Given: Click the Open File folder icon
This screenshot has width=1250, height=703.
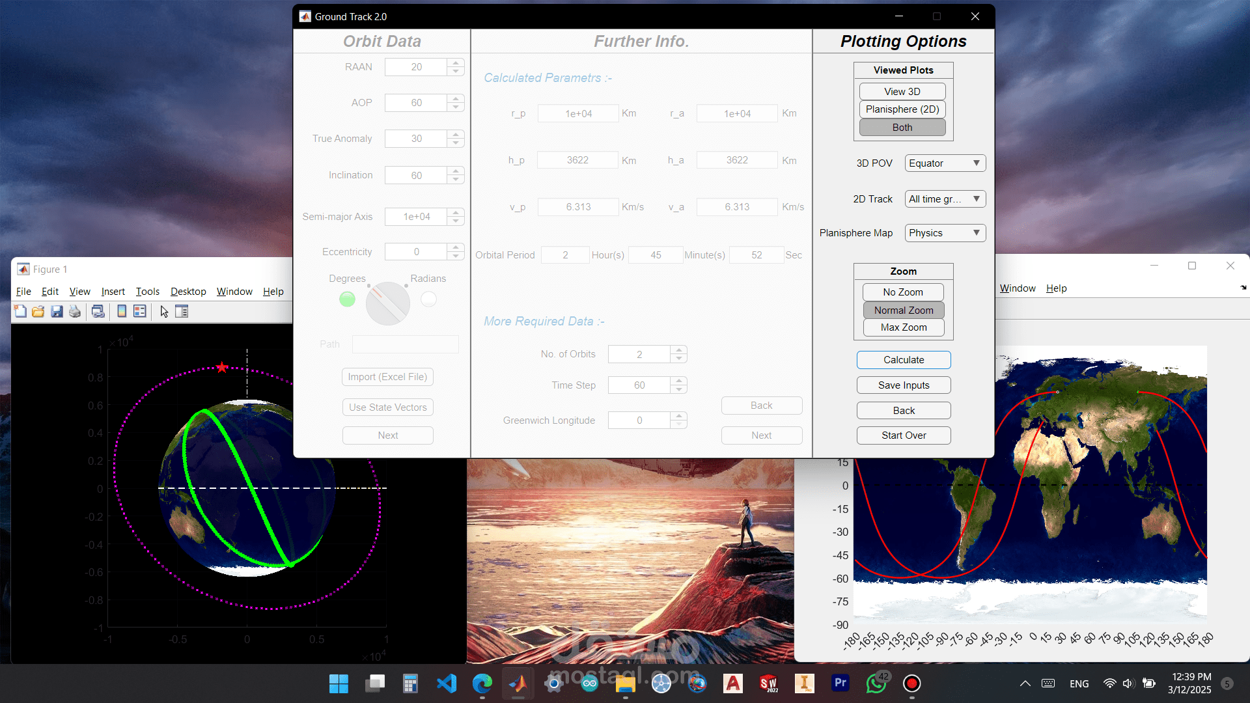Looking at the screenshot, I should [x=38, y=312].
